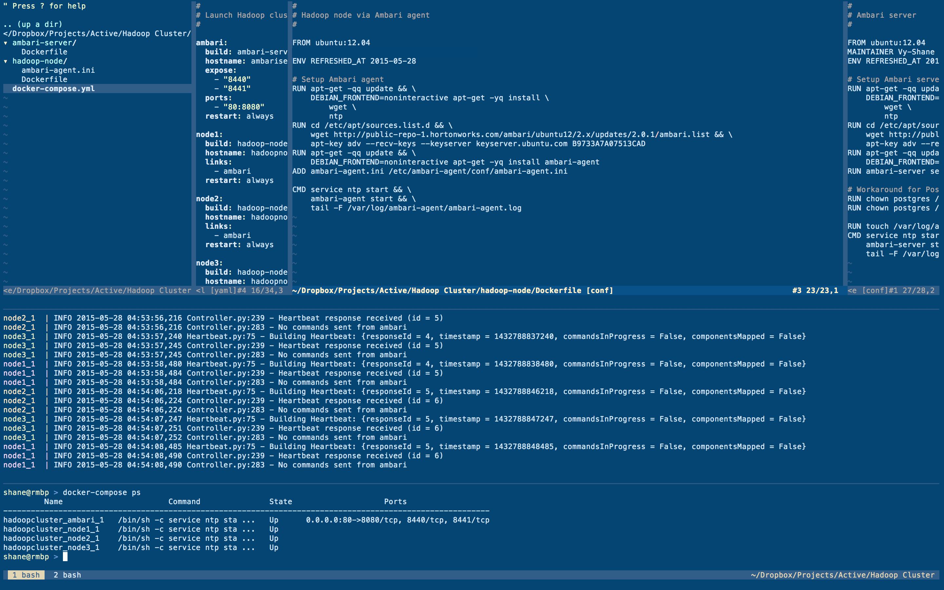Viewport: 944px width, 590px height.
Task: Click 'FROM ubuntu:12.04' in hadoop-node Dockerfile
Action: pyautogui.click(x=331, y=43)
